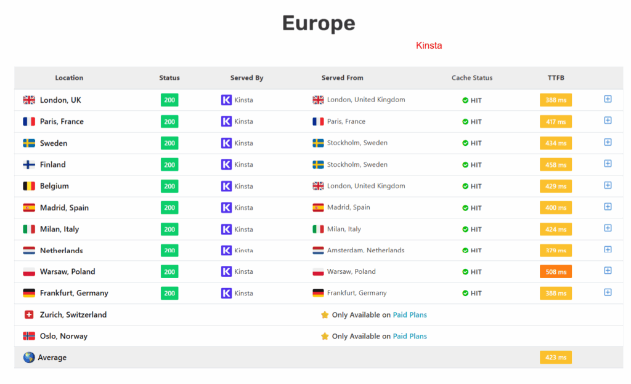Expand the Warsaw, Poland row details
This screenshot has width=631, height=384.
(x=608, y=270)
